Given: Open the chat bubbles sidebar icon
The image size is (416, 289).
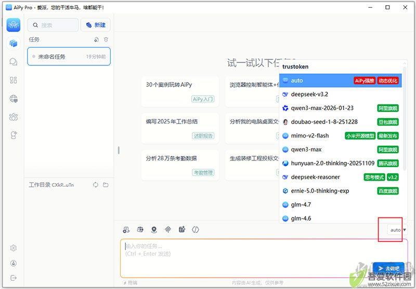Looking at the screenshot, I should coord(14,62).
